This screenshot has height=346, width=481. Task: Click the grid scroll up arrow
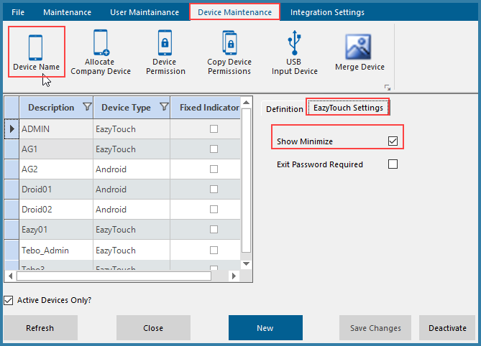pos(246,102)
